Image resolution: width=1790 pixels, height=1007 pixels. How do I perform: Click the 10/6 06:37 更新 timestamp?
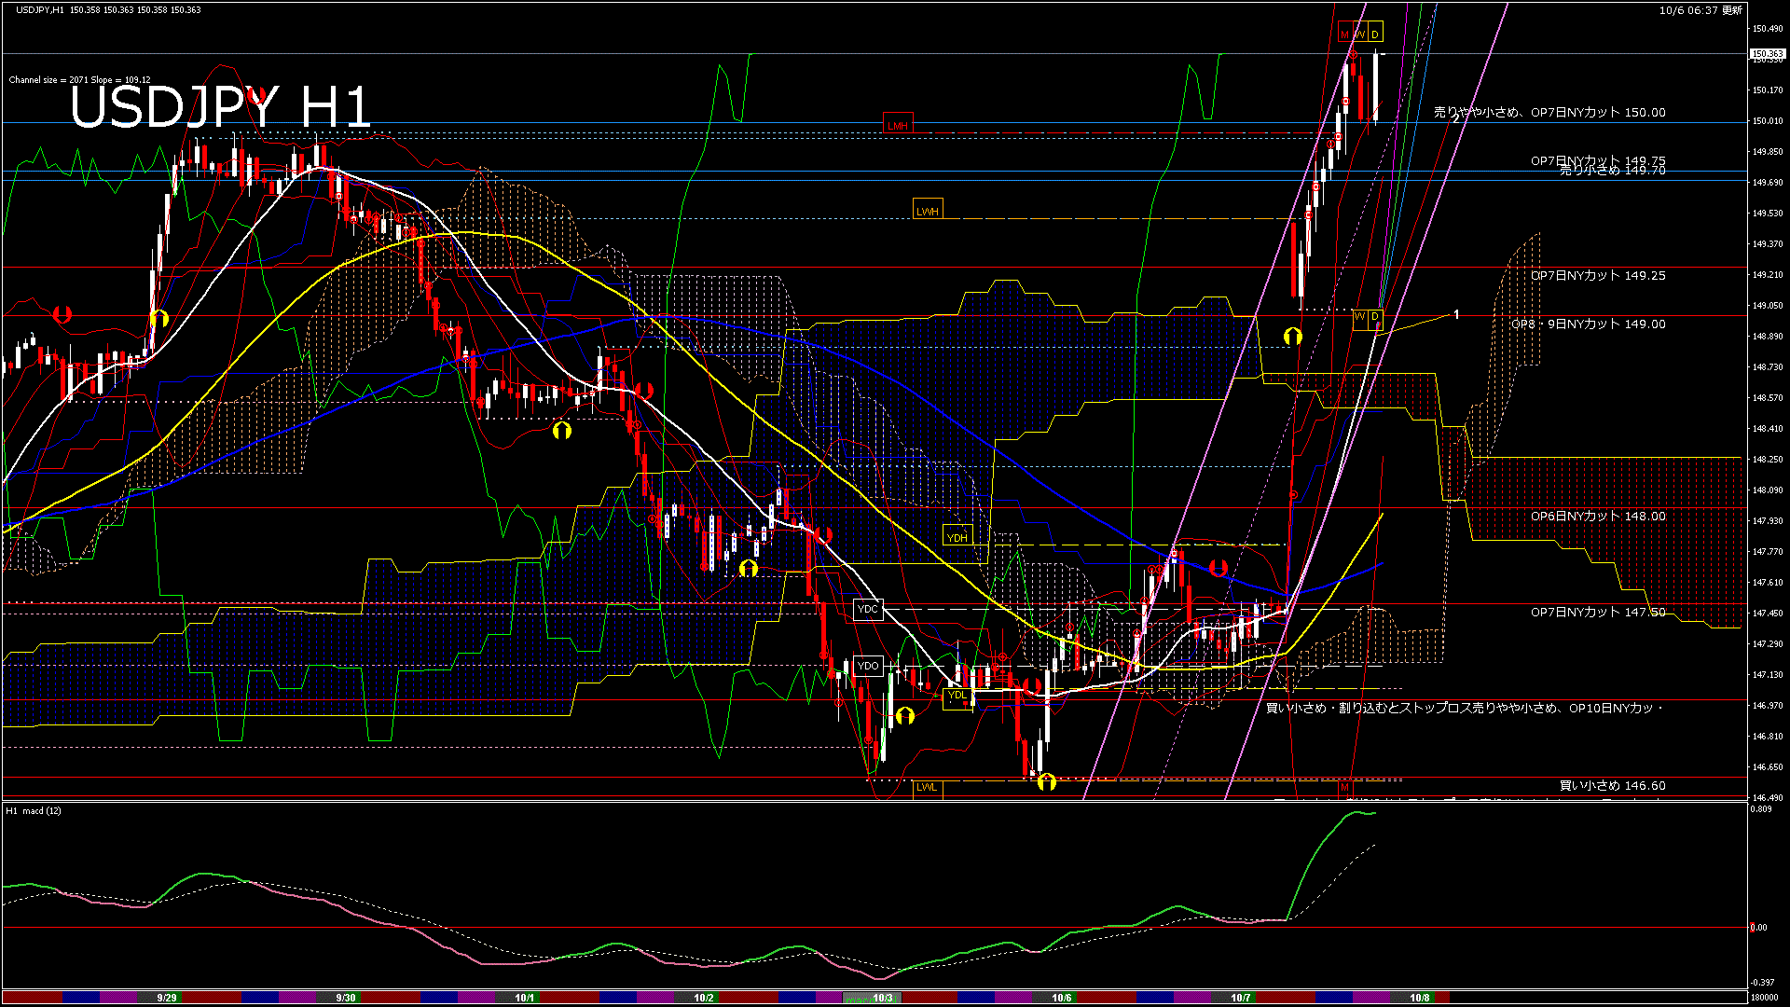(x=1700, y=10)
